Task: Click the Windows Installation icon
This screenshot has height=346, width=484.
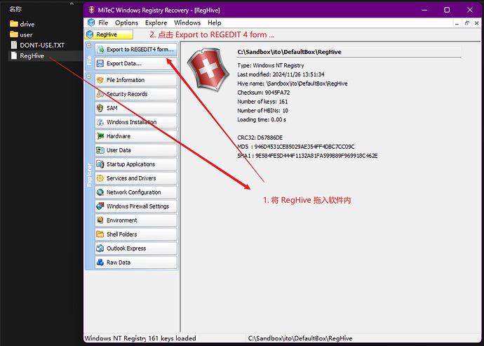Action: pos(100,122)
